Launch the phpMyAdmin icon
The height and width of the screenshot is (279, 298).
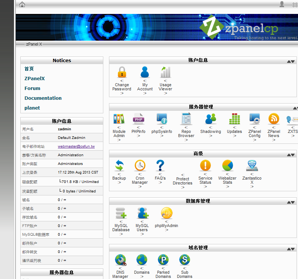(166, 213)
